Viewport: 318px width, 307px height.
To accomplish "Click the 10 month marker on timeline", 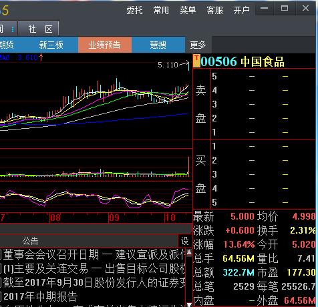I will click(170, 218).
